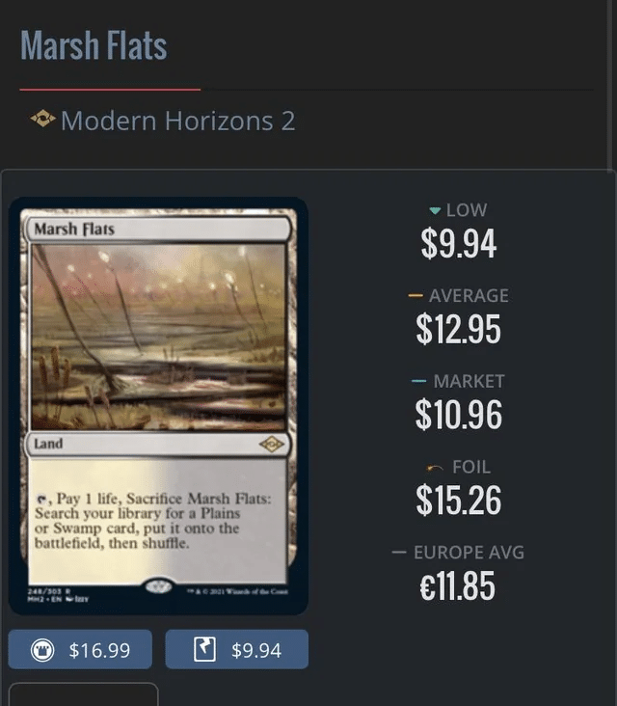Click the Card Kingdom castle icon
Viewport: 617px width, 706px height.
[42, 650]
